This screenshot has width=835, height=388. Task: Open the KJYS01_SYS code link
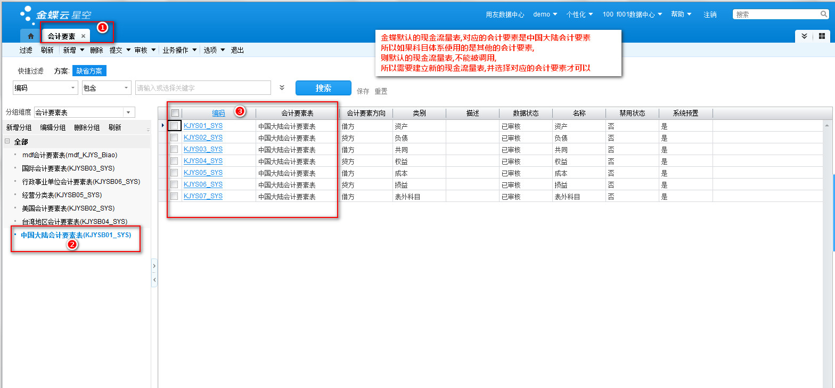(x=203, y=126)
